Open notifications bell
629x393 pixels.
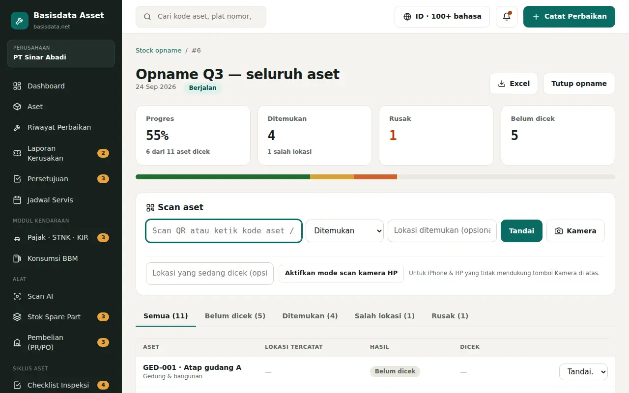[507, 17]
